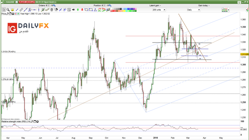This screenshot has height=140, width=249.
Task: Create a price alert with bell icon
Action: 12,10
